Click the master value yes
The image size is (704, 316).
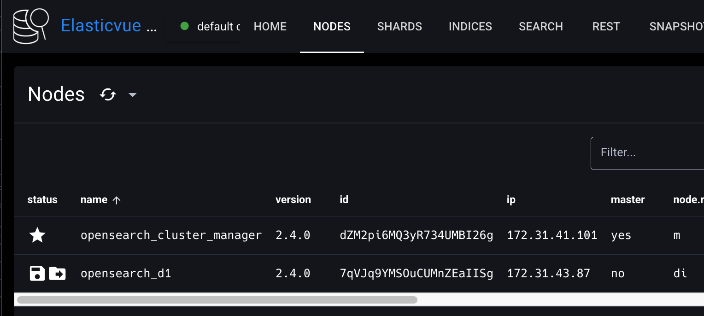(x=621, y=236)
